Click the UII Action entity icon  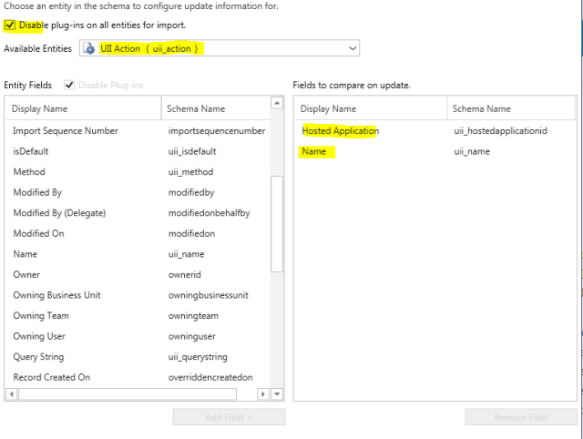click(x=89, y=48)
